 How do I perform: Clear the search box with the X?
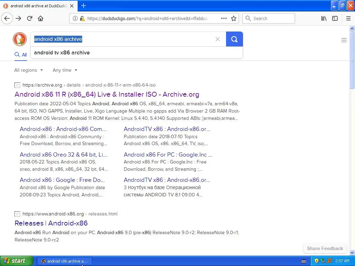pyautogui.click(x=218, y=39)
